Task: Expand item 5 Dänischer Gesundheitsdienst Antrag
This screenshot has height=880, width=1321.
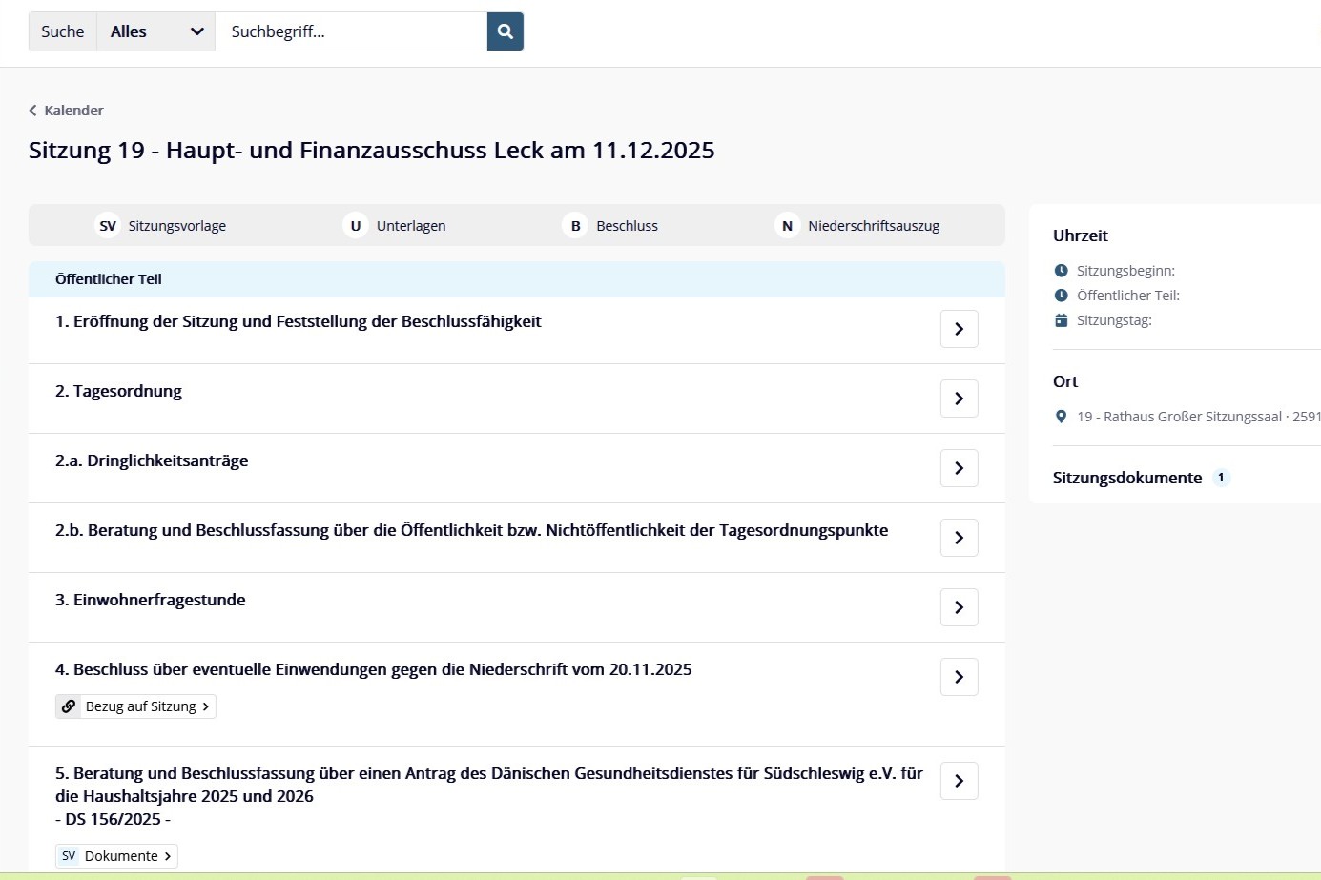Action: coord(959,781)
